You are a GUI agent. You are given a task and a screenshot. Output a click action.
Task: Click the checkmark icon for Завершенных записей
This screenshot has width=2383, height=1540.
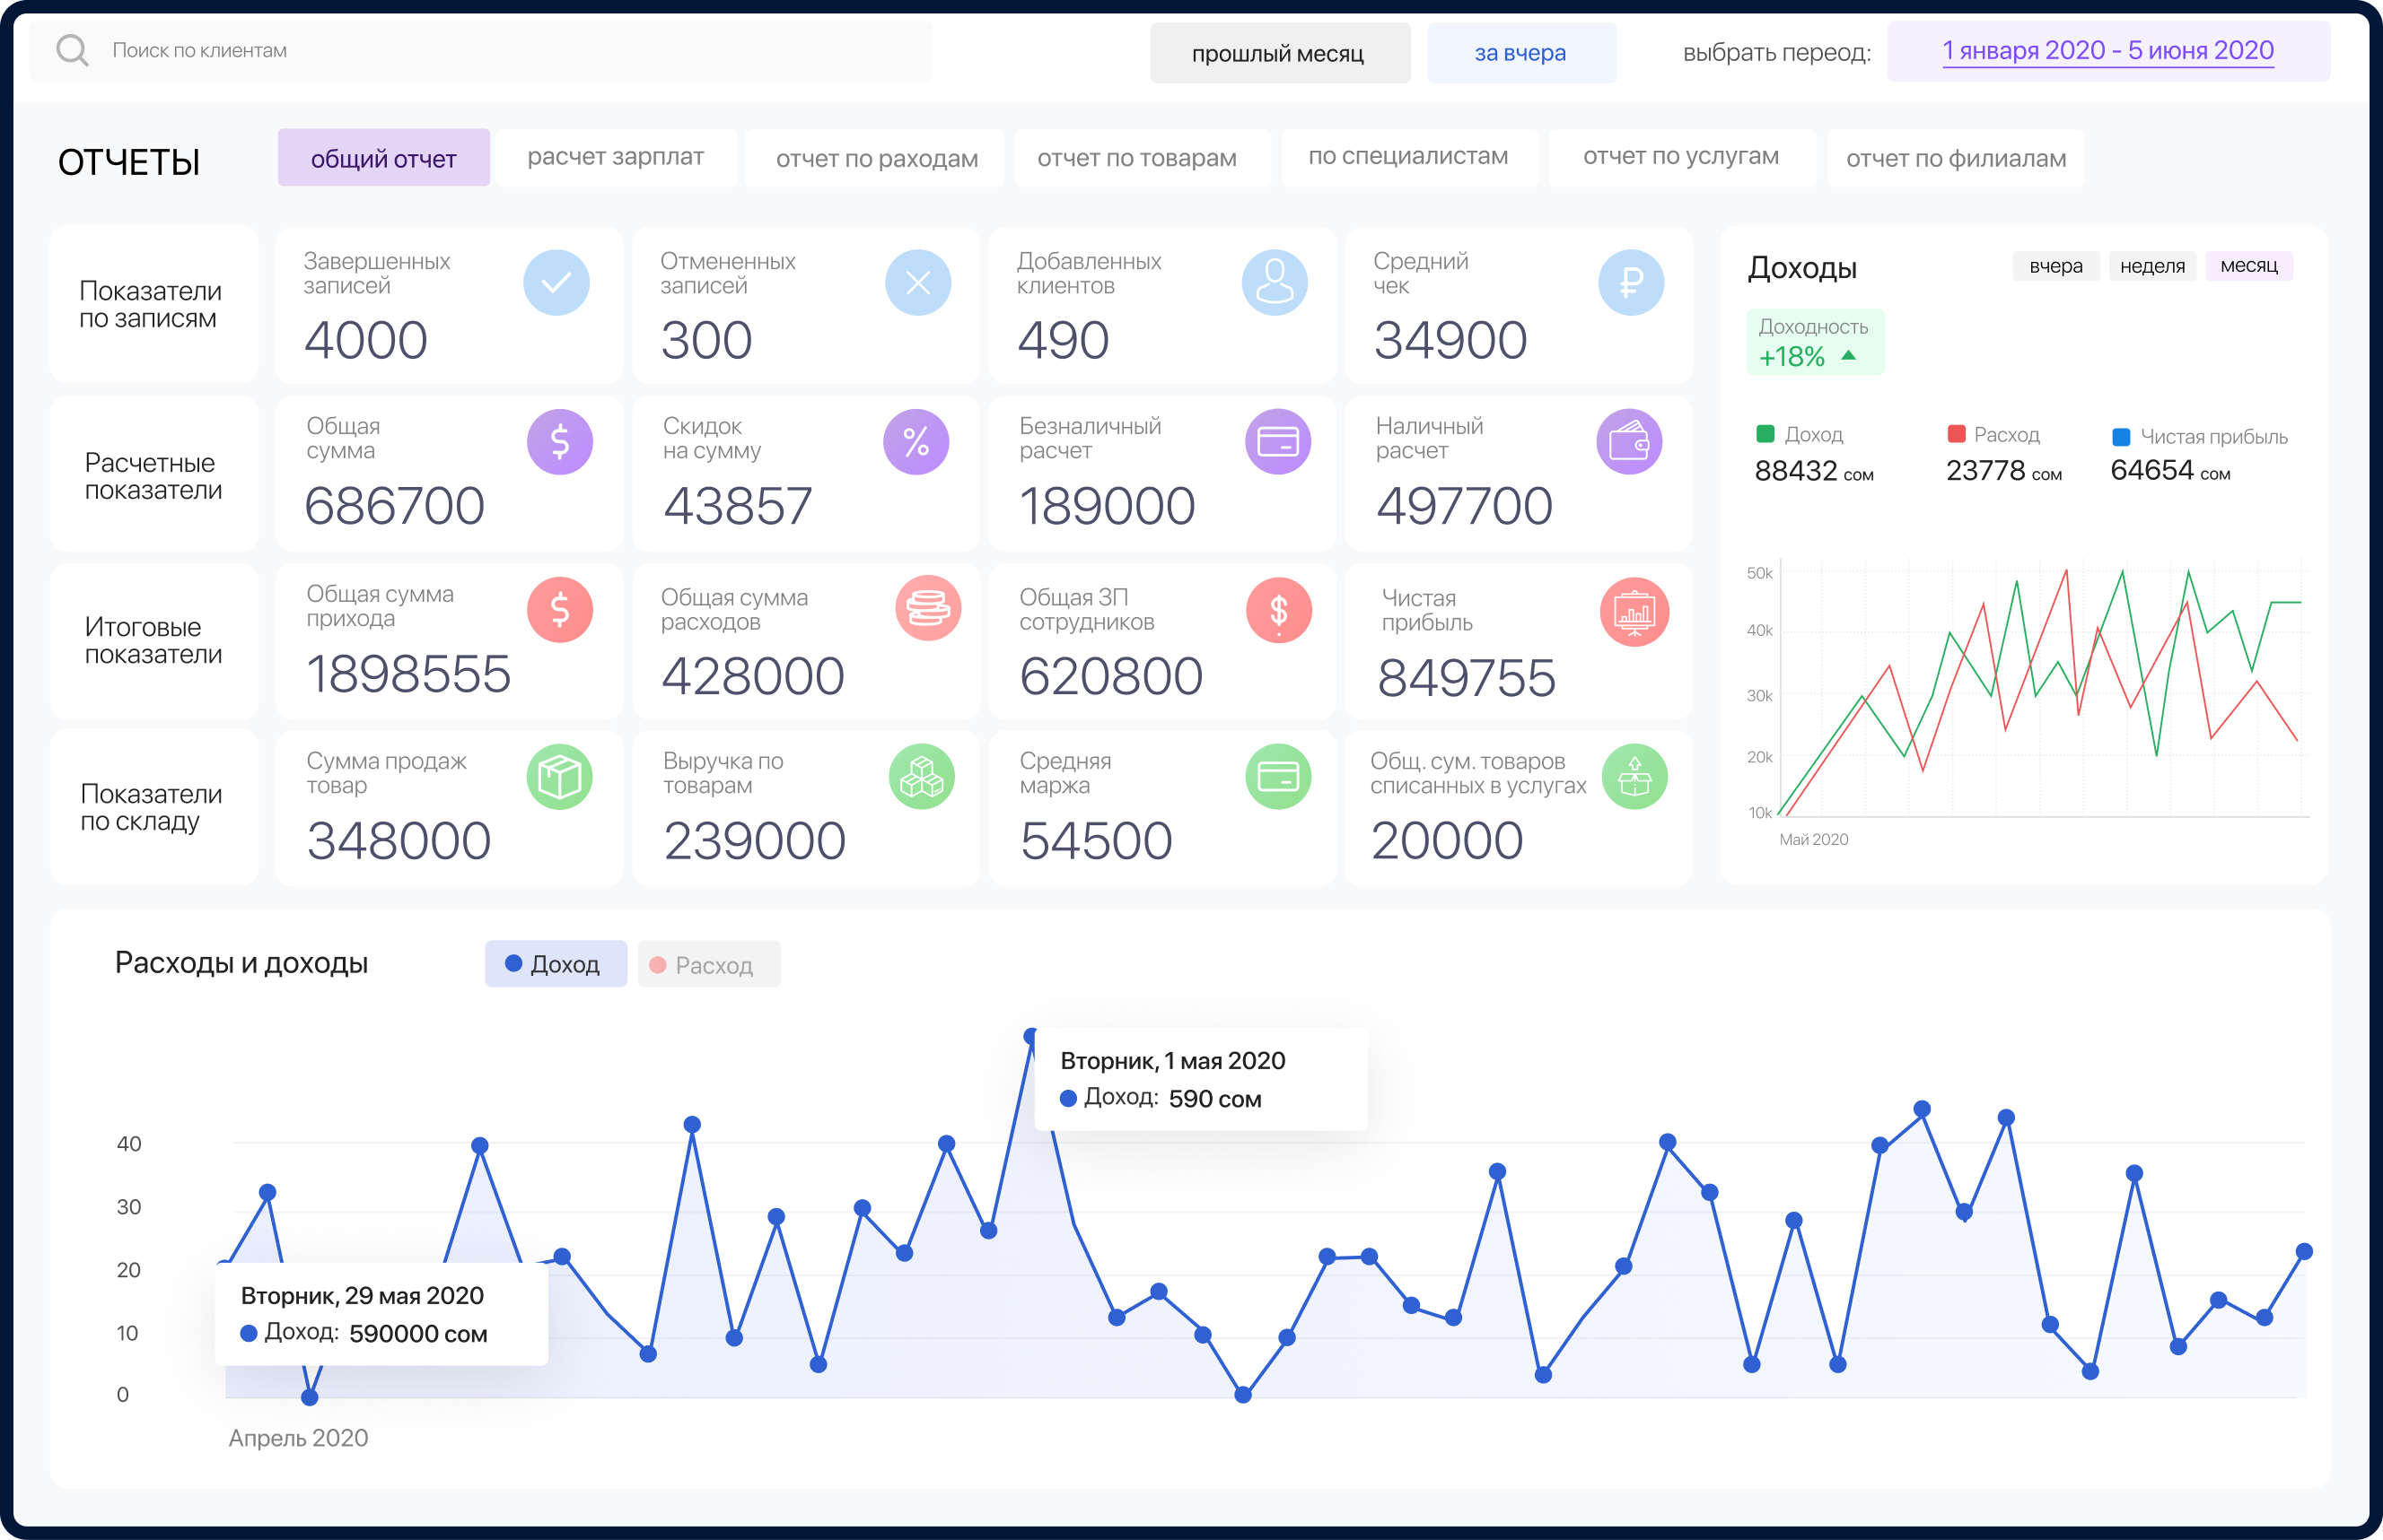pos(556,283)
